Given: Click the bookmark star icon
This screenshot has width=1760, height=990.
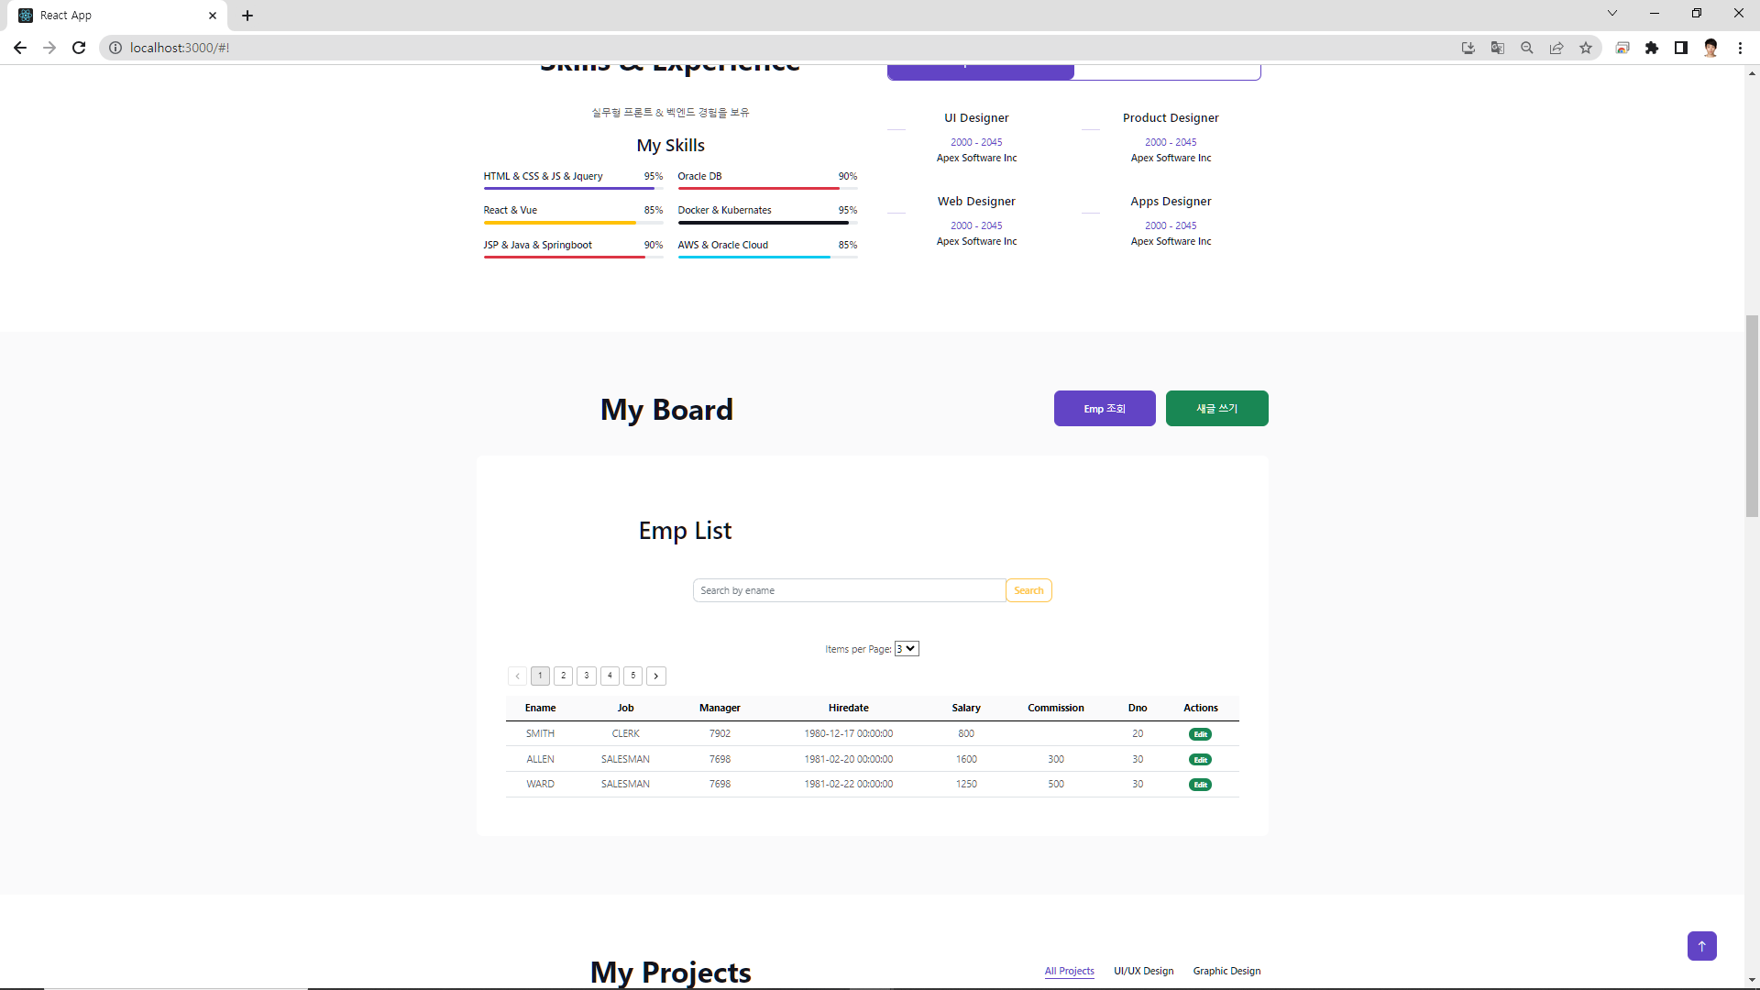Looking at the screenshot, I should pyautogui.click(x=1586, y=48).
